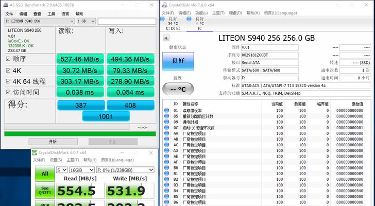Viewport: 375px width, 206px height.
Task: Click the 顺序 read result 527.46 MB/s
Action: point(80,59)
